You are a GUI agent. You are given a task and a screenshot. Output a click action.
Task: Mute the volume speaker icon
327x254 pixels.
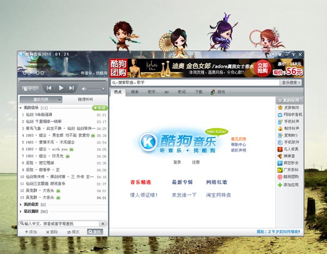coord(84,89)
